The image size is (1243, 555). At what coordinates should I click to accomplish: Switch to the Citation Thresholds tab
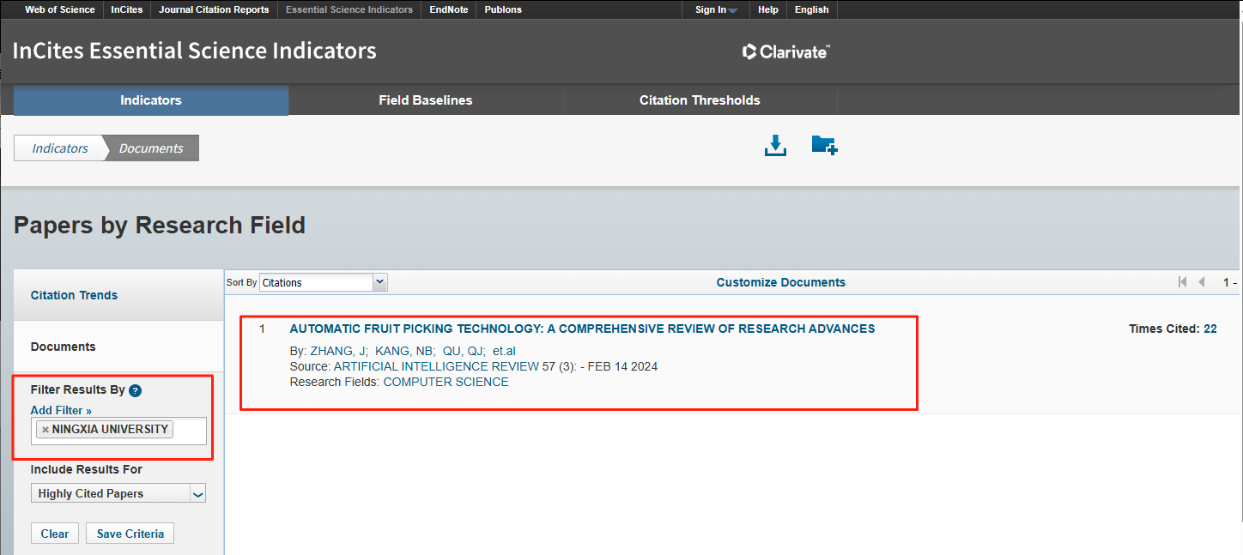[700, 100]
